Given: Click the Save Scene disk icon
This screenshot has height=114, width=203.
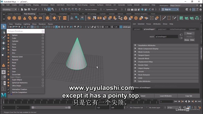Looking at the screenshot, I should coord(29,9).
